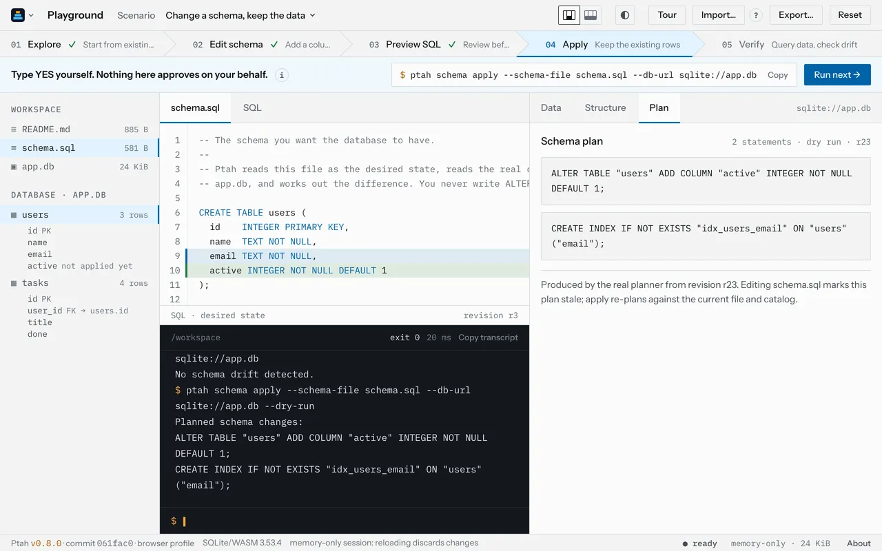Click the tasks column "title"
This screenshot has height=551, width=882.
39,322
